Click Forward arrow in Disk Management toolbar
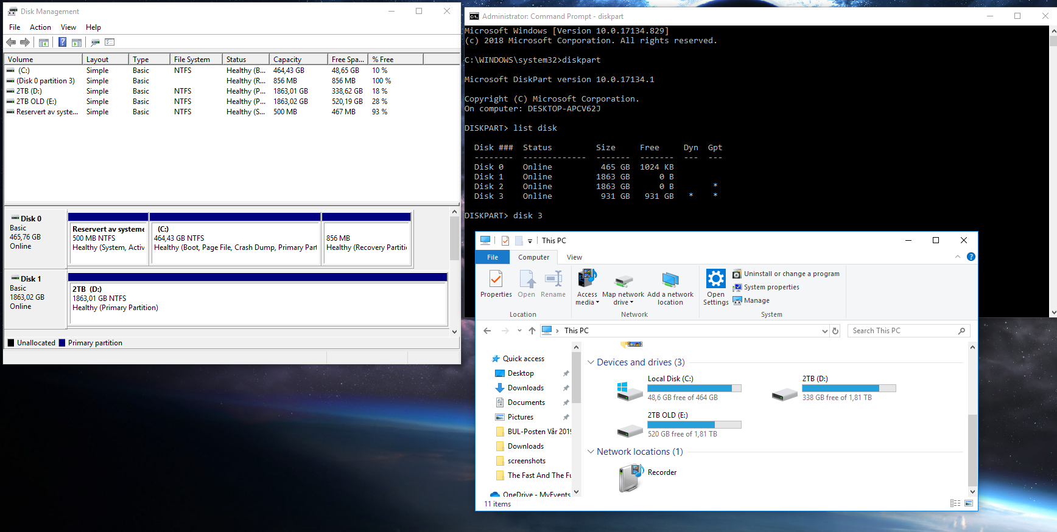The height and width of the screenshot is (532, 1057). (x=25, y=42)
